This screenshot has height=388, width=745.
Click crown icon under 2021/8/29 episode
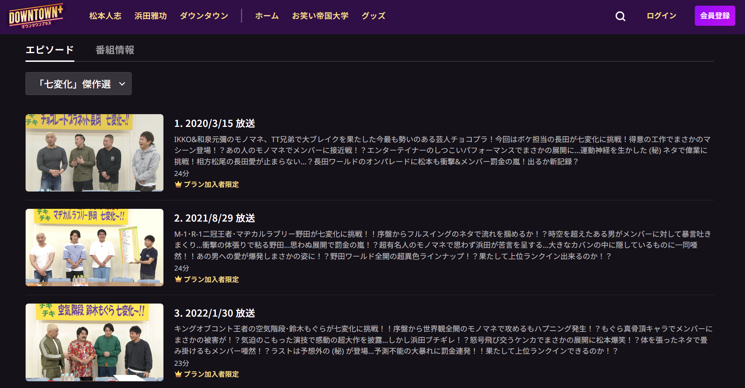178,279
